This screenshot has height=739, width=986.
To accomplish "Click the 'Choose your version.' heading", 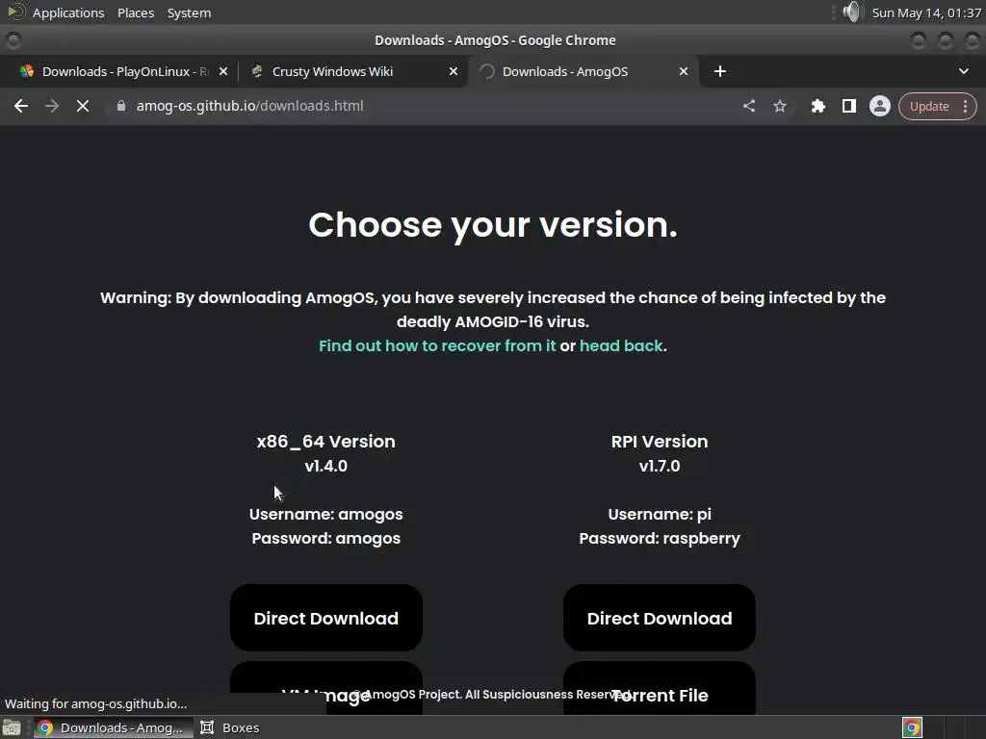I will [493, 224].
